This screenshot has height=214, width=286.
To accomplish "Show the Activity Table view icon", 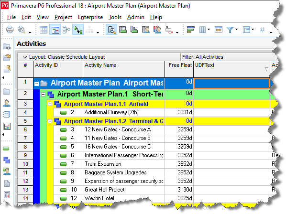I will click(x=44, y=30).
